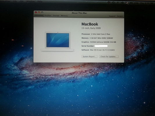Open the US flag input menu
The image size is (155, 116).
tap(127, 3)
